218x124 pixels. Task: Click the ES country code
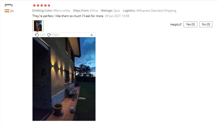[12, 11]
